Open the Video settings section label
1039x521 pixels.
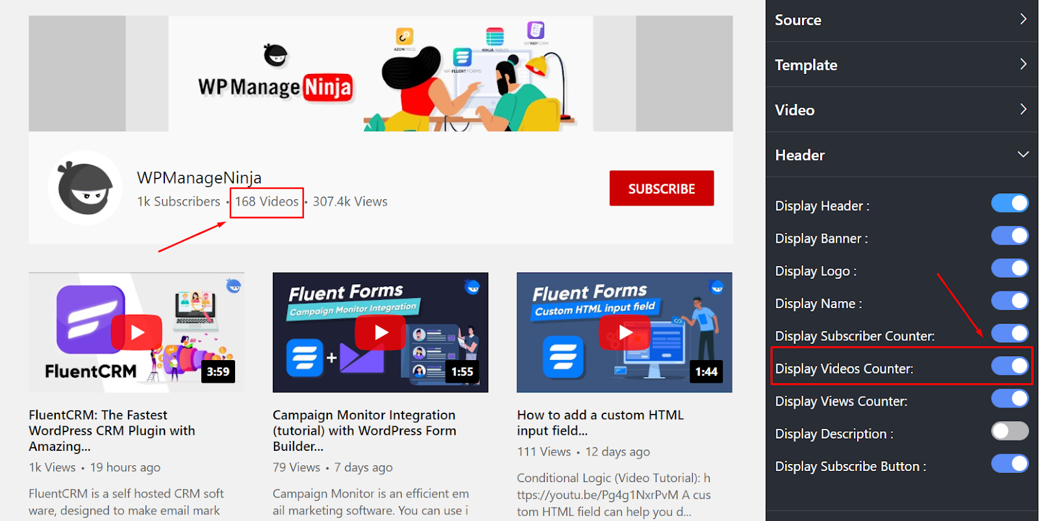[x=794, y=110]
